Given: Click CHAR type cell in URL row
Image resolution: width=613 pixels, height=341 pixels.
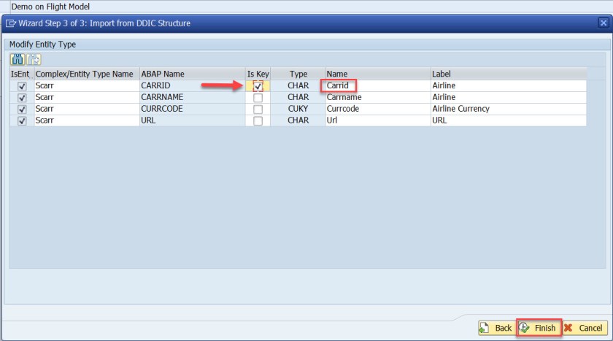Looking at the screenshot, I should (x=298, y=120).
